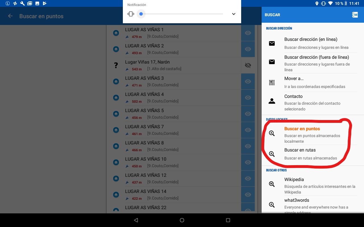Viewport: 364px width, 227px height.
Task: Hide the LUGAR AS VIÑAS 1 point
Action: point(248,33)
